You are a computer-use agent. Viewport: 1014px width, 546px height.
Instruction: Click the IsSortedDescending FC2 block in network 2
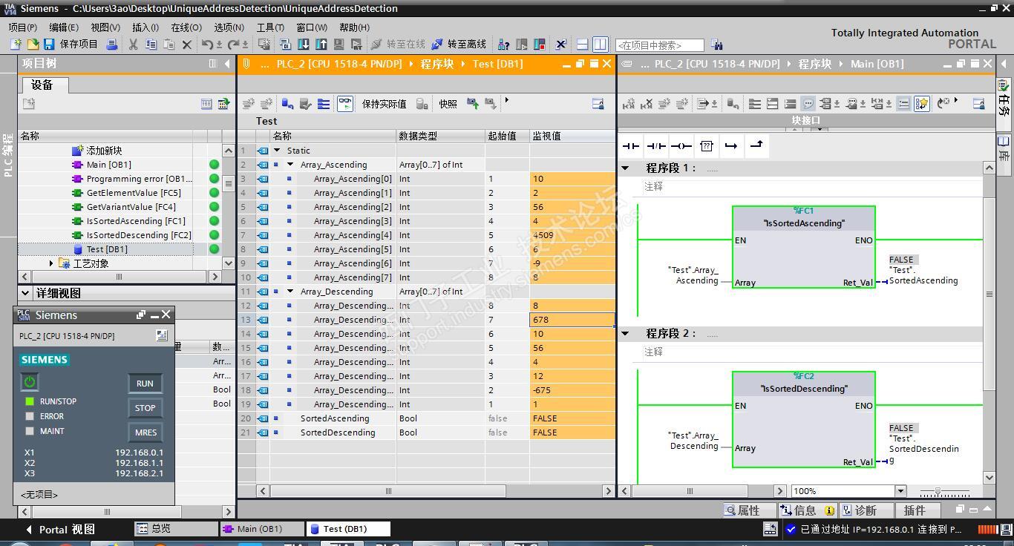[804, 420]
